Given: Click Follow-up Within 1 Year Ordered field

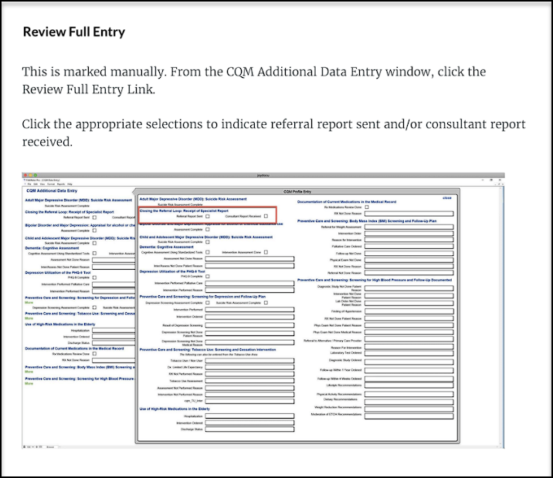Looking at the screenshot, I should [x=409, y=370].
